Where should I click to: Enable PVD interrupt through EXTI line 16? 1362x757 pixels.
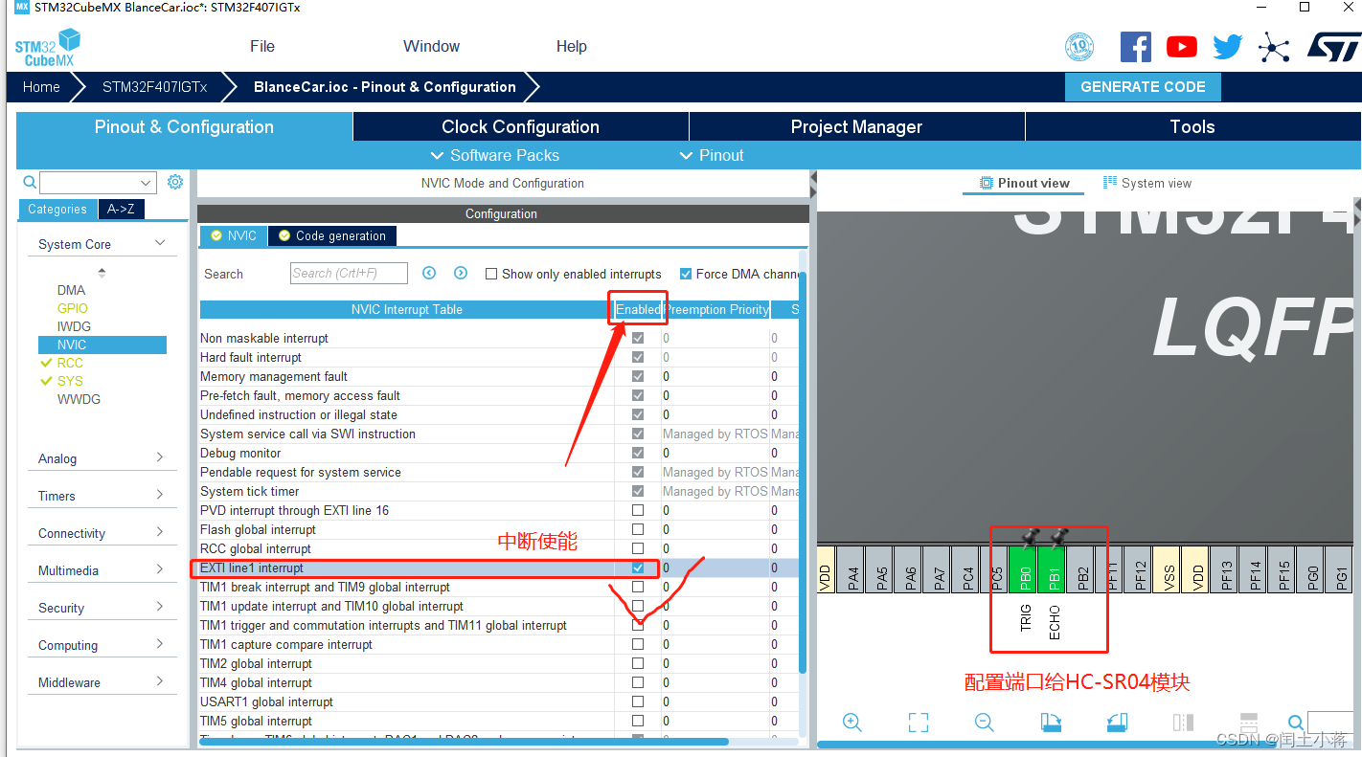point(638,510)
